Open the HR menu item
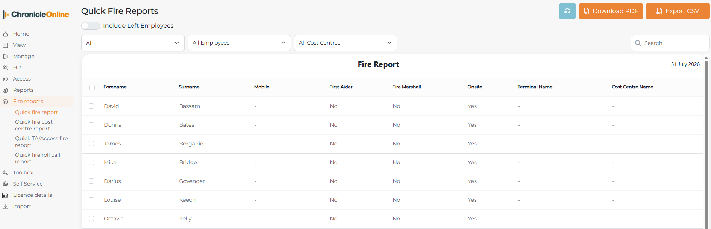 [17, 67]
